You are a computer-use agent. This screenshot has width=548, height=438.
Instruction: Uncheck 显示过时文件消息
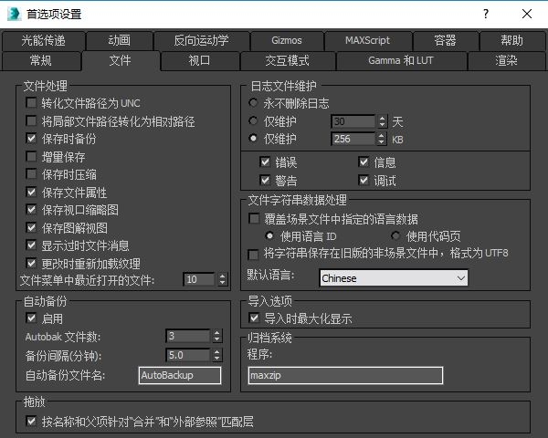pyautogui.click(x=31, y=245)
